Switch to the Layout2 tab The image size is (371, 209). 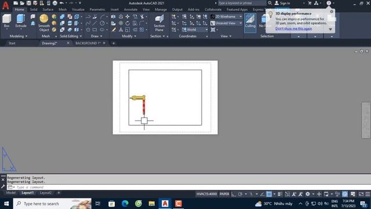pos(45,193)
